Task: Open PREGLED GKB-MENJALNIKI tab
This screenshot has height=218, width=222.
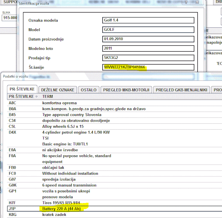Action: pyautogui.click(x=181, y=90)
